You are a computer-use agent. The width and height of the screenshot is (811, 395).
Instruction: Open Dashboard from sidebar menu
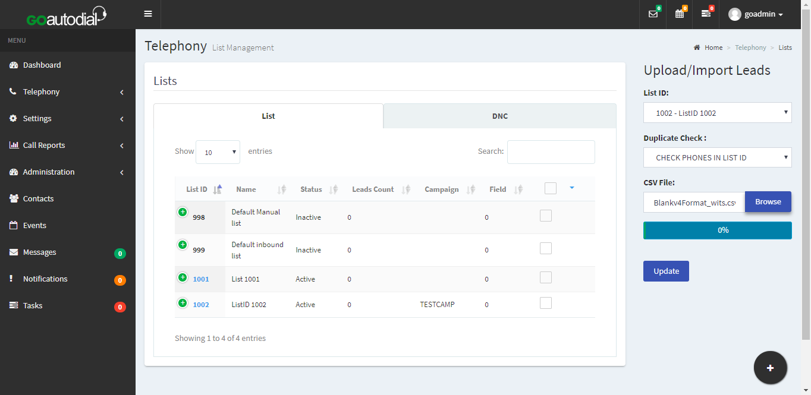coord(68,65)
